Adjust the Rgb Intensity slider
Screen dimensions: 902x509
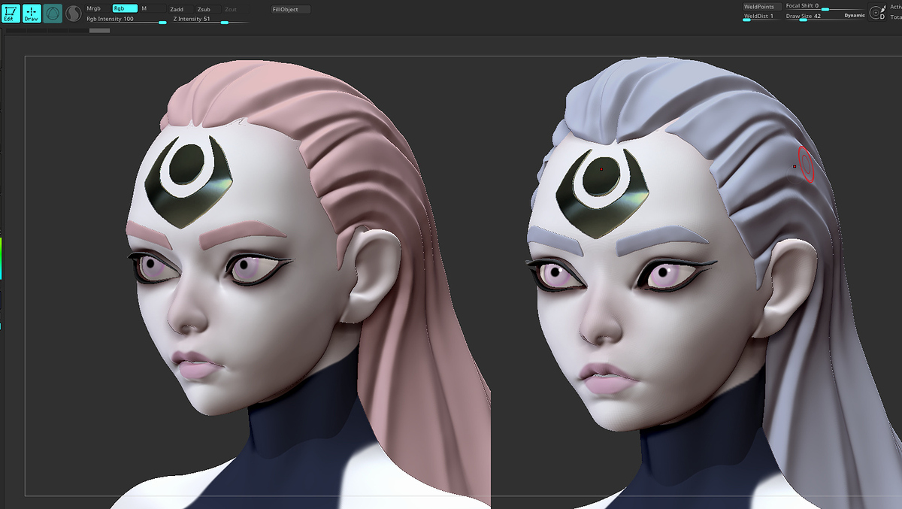[x=126, y=19]
